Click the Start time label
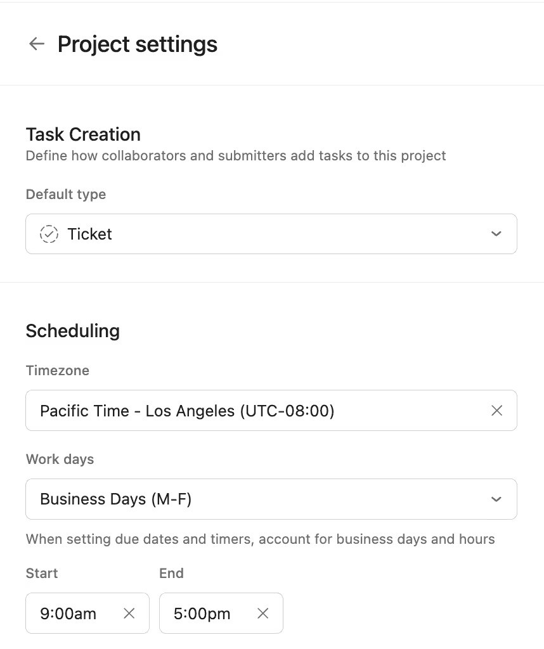The image size is (544, 649). (42, 573)
